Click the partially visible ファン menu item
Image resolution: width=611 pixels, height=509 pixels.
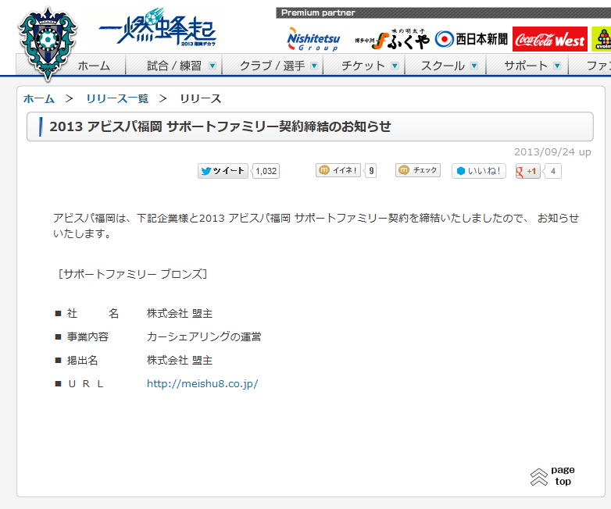coord(598,66)
